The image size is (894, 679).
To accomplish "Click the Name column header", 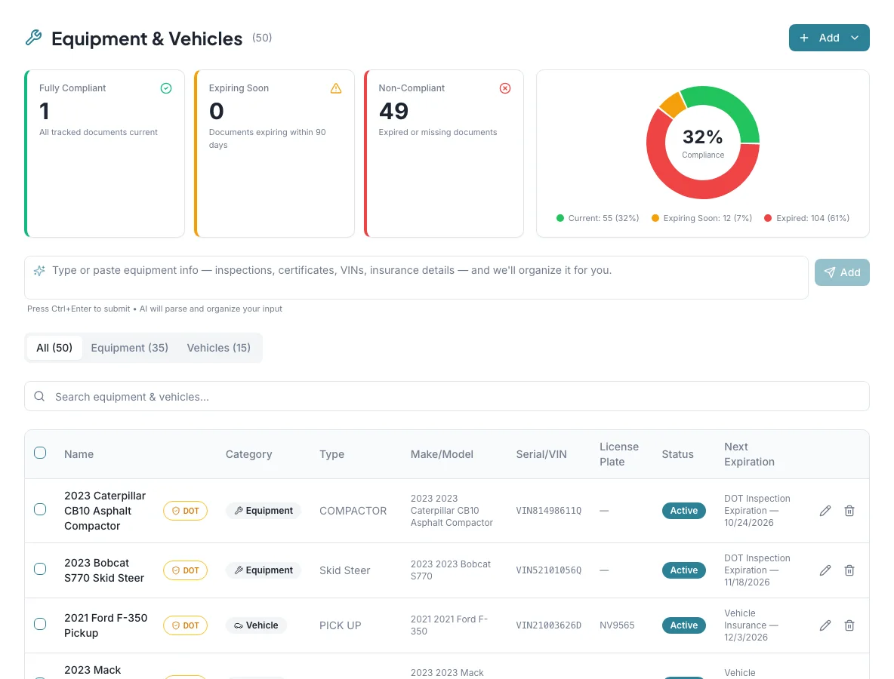I will [79, 454].
